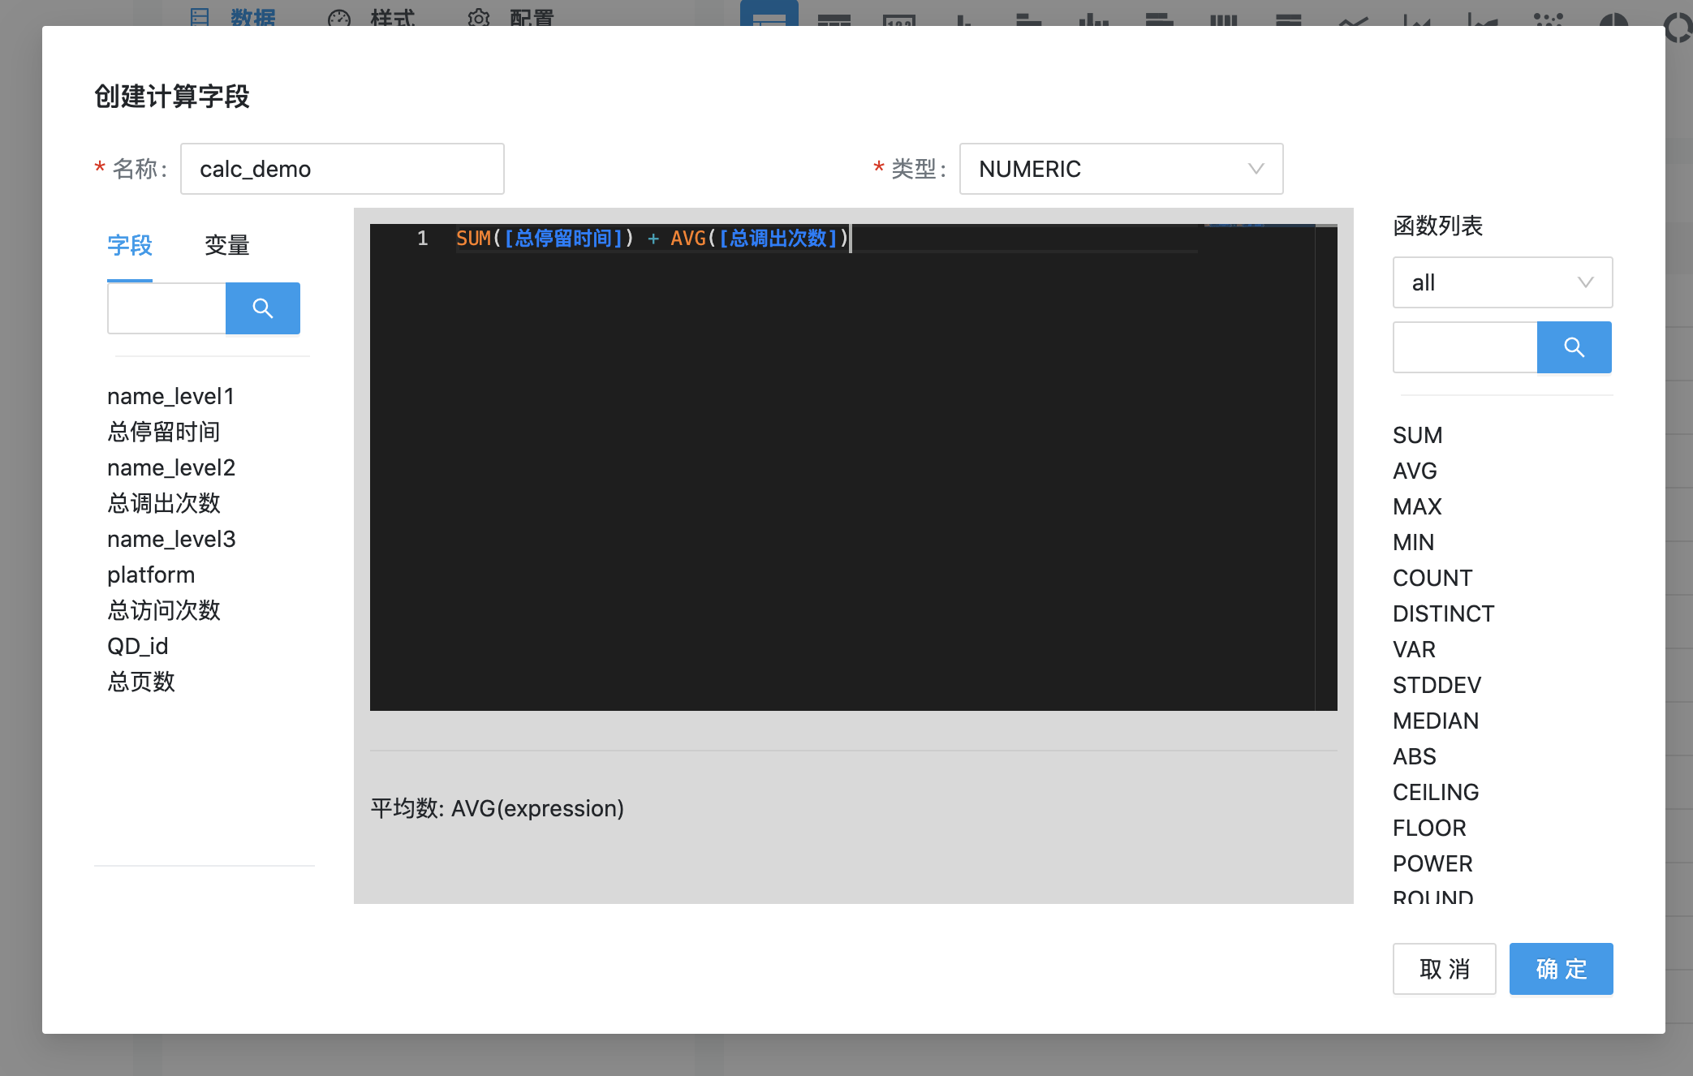The height and width of the screenshot is (1076, 1693).
Task: Select the scatter plot chart icon
Action: (x=1549, y=18)
